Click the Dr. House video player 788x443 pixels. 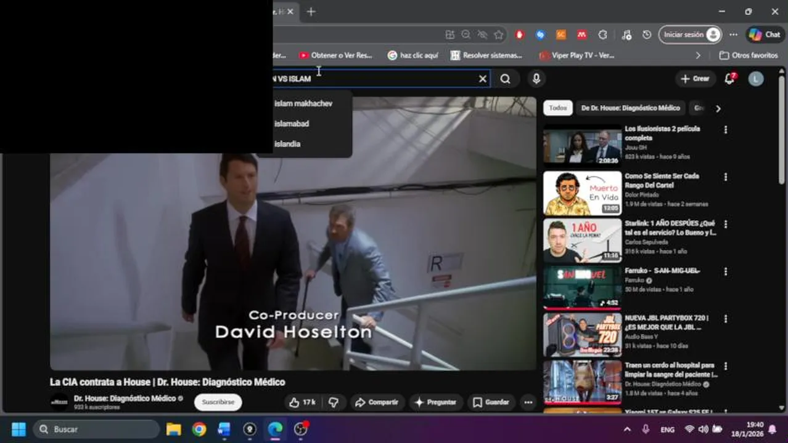pos(293,234)
